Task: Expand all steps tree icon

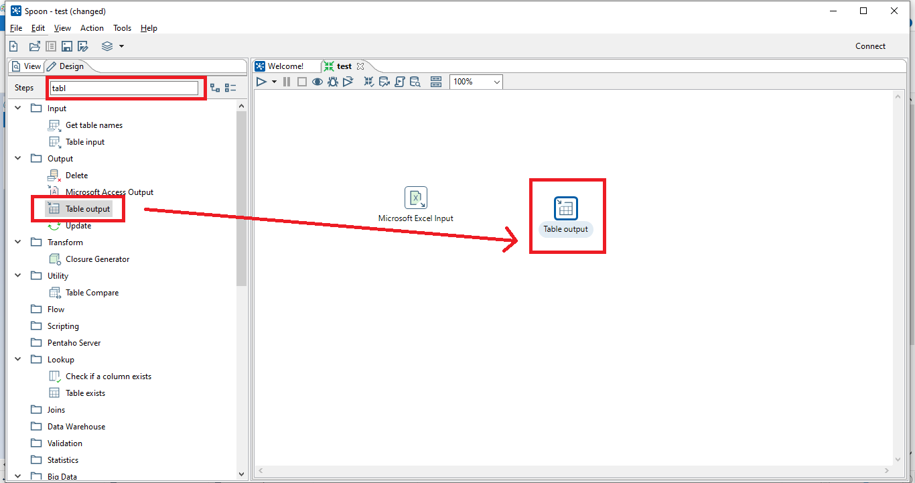Action: pos(215,88)
